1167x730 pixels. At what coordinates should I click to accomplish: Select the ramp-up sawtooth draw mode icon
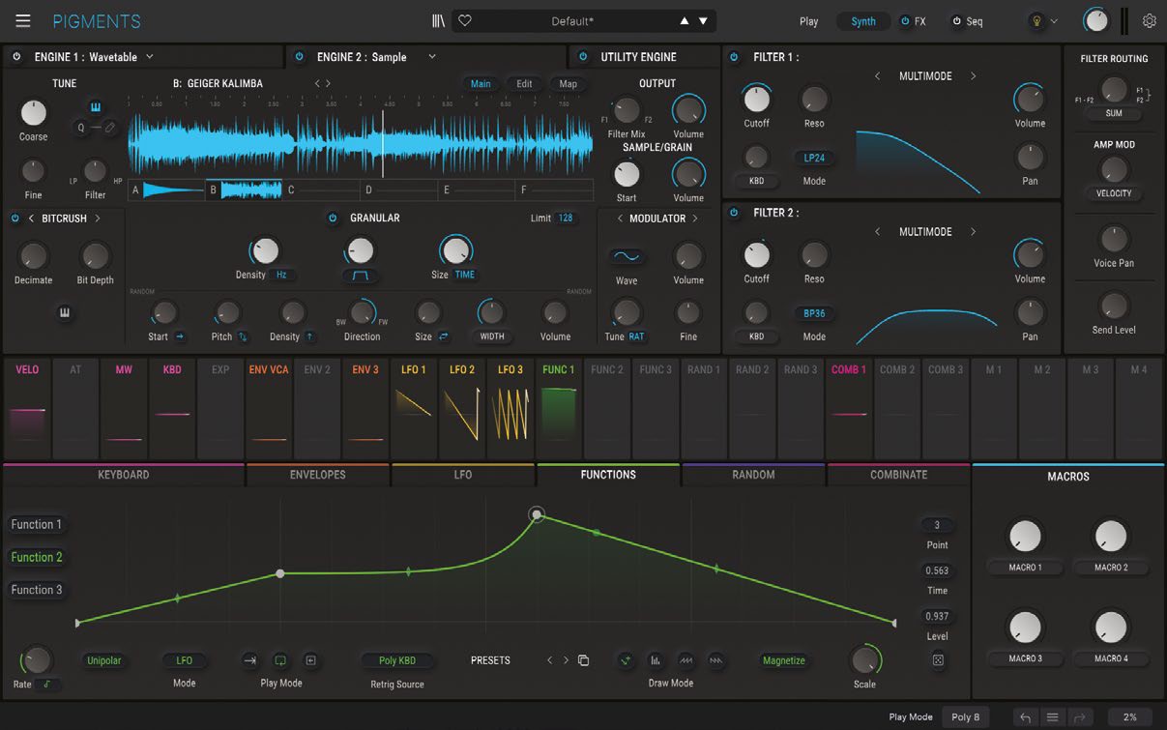pos(686,660)
